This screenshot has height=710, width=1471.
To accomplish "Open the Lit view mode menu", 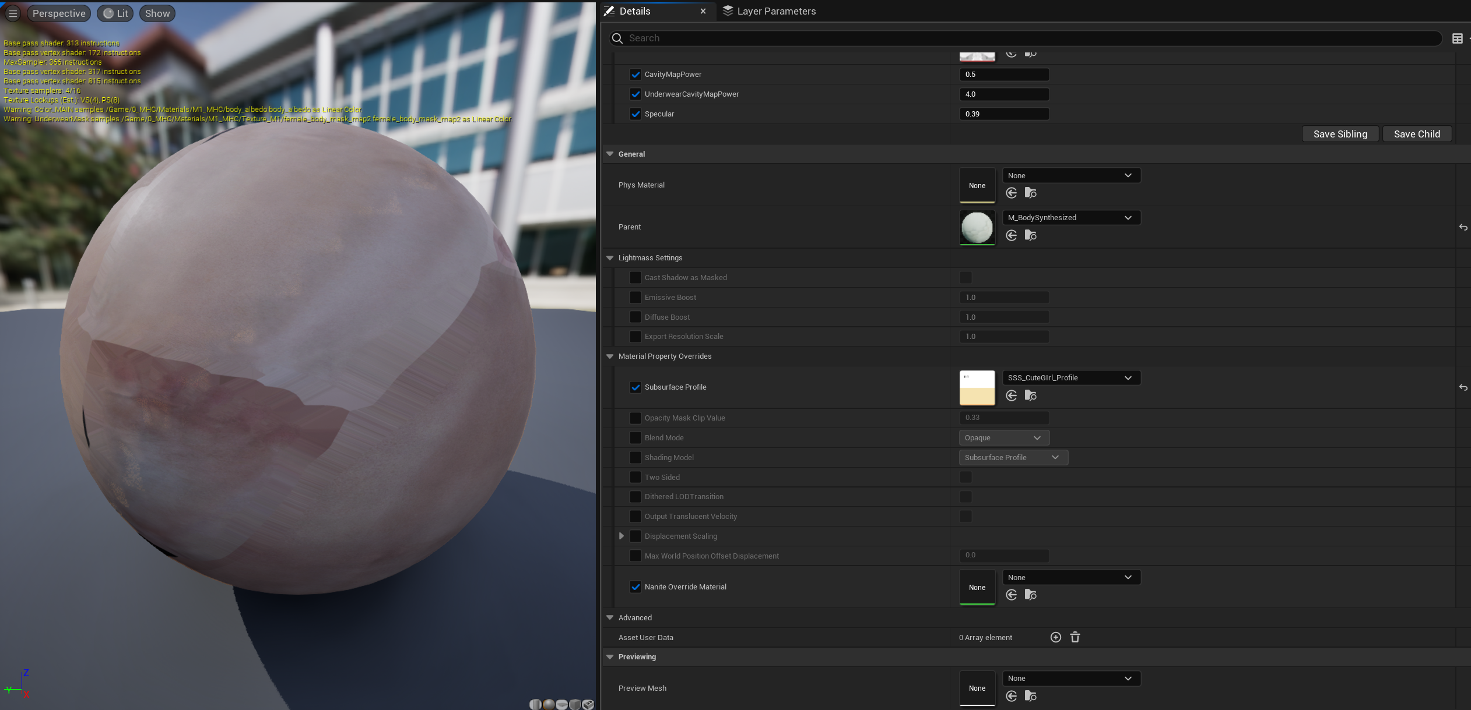I will coord(116,13).
